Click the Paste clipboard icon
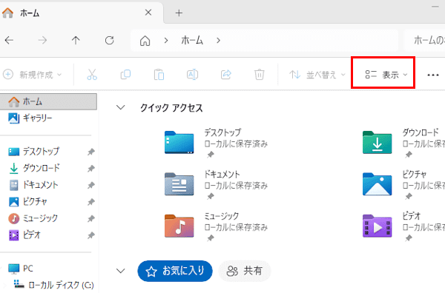The width and height of the screenshot is (445, 293). 159,75
